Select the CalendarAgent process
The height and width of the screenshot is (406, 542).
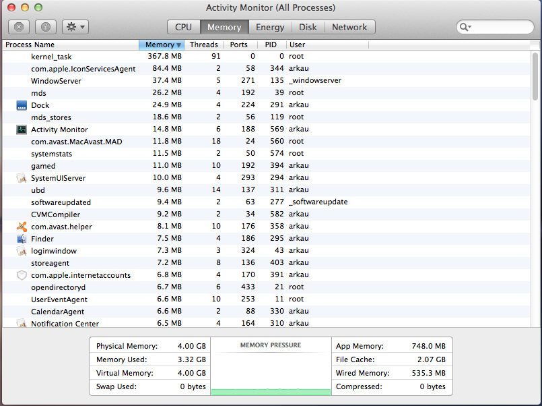[266, 312]
